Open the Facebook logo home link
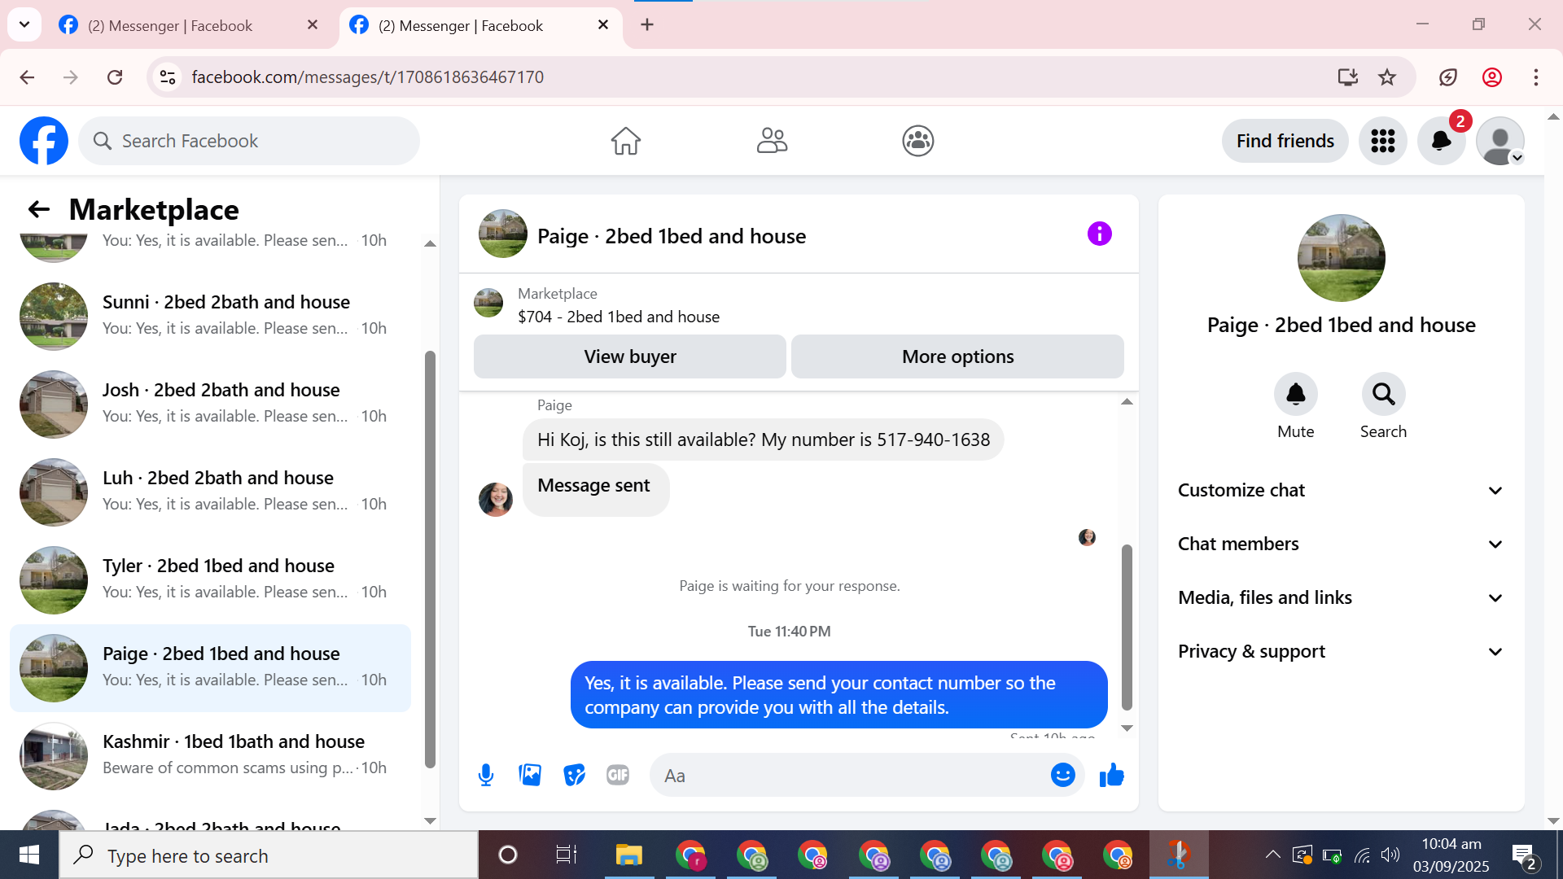This screenshot has height=879, width=1563. tap(44, 141)
